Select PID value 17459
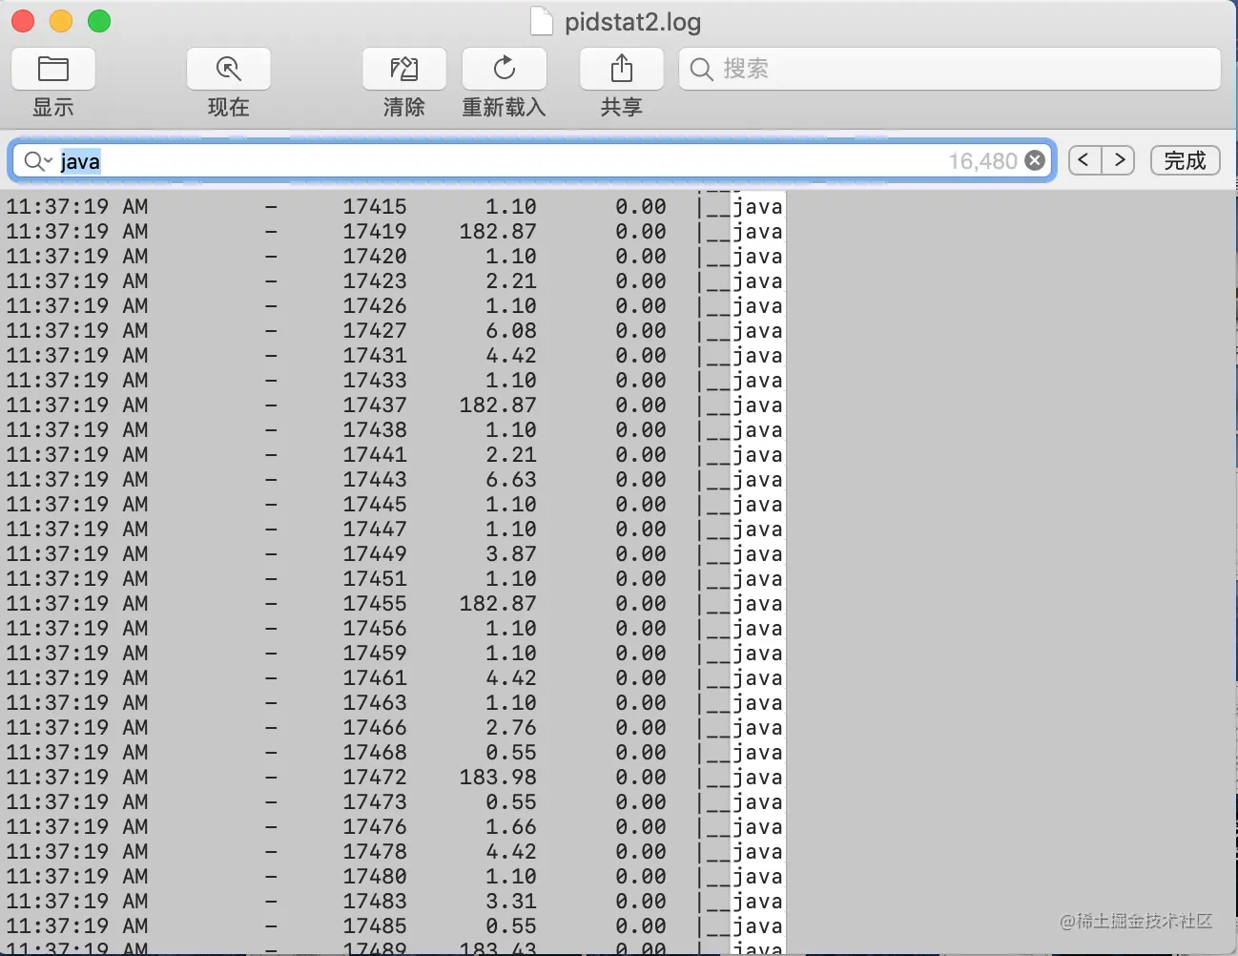1238x956 pixels. (375, 653)
